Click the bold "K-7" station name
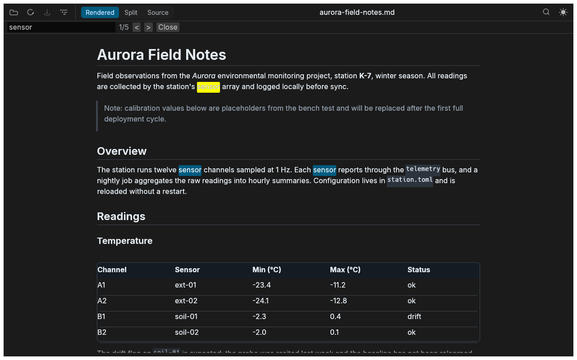Viewport: 577px width, 360px height. tap(365, 76)
